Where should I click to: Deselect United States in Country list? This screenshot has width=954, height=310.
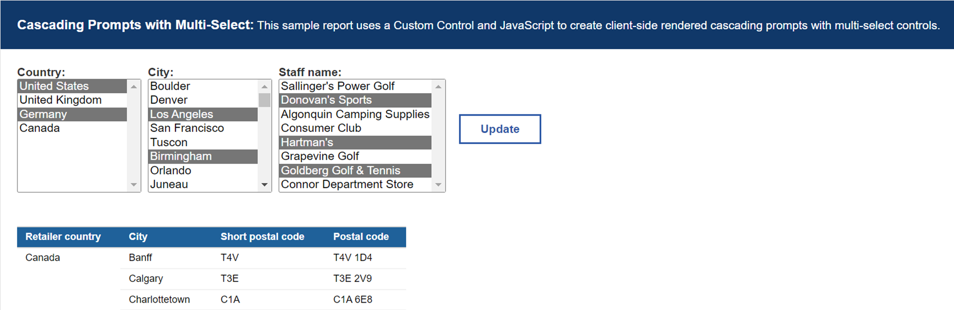pyautogui.click(x=54, y=86)
